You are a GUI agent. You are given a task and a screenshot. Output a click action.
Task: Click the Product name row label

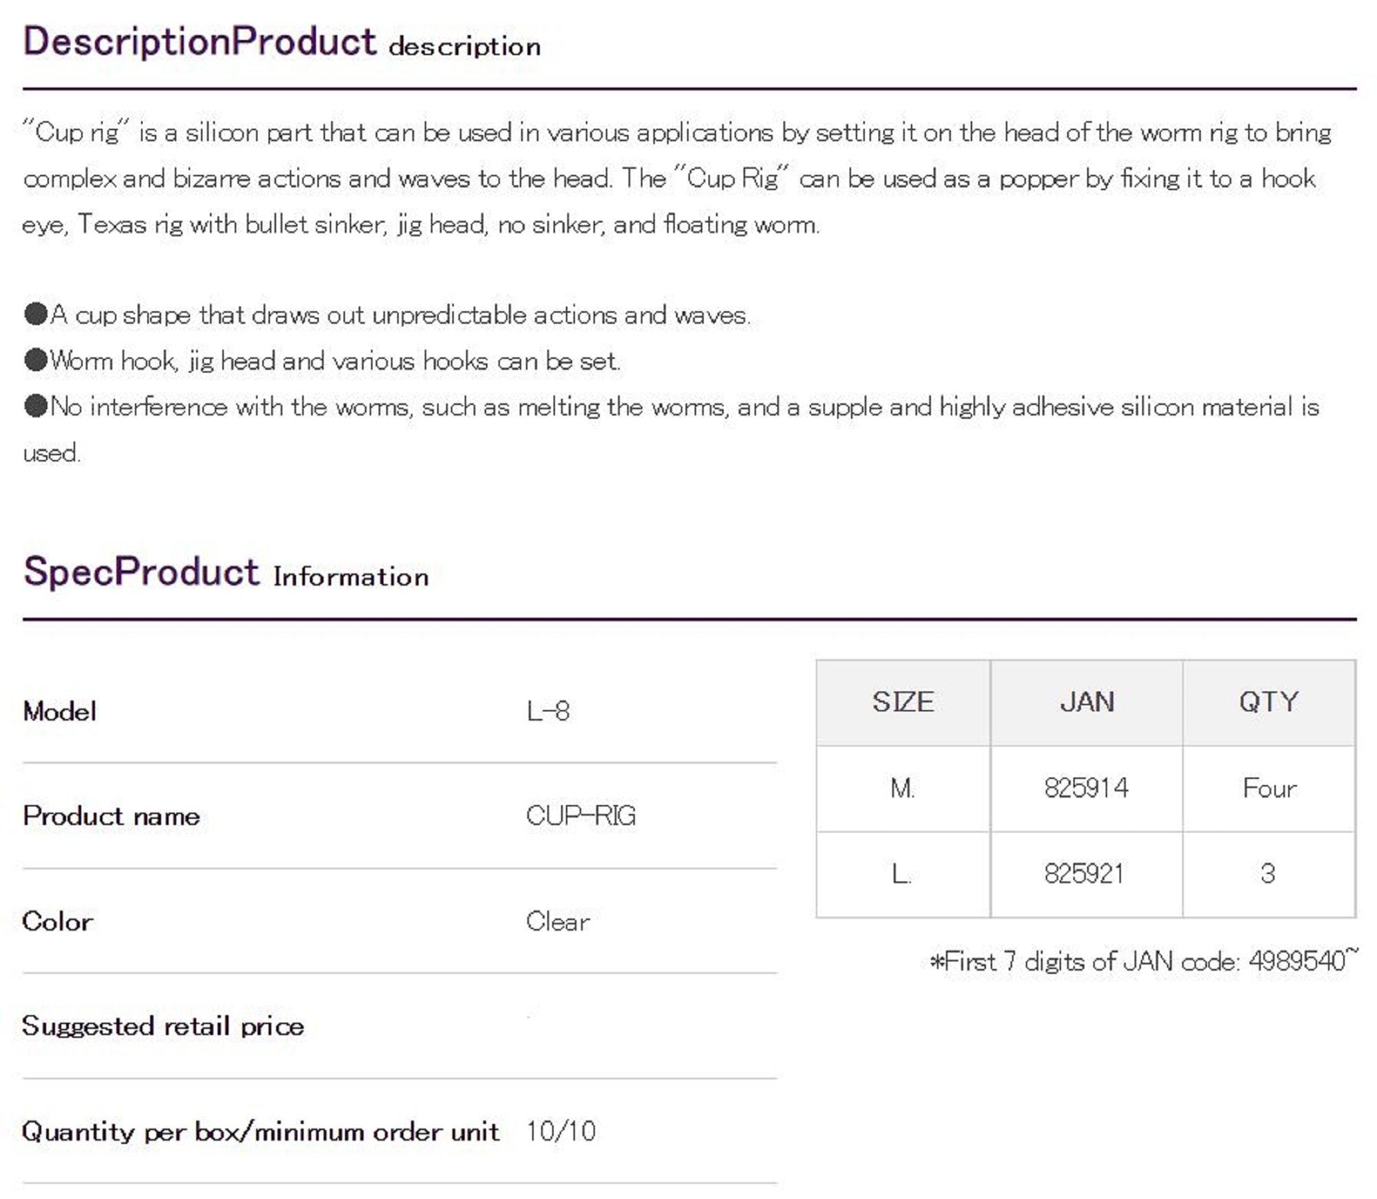point(112,815)
